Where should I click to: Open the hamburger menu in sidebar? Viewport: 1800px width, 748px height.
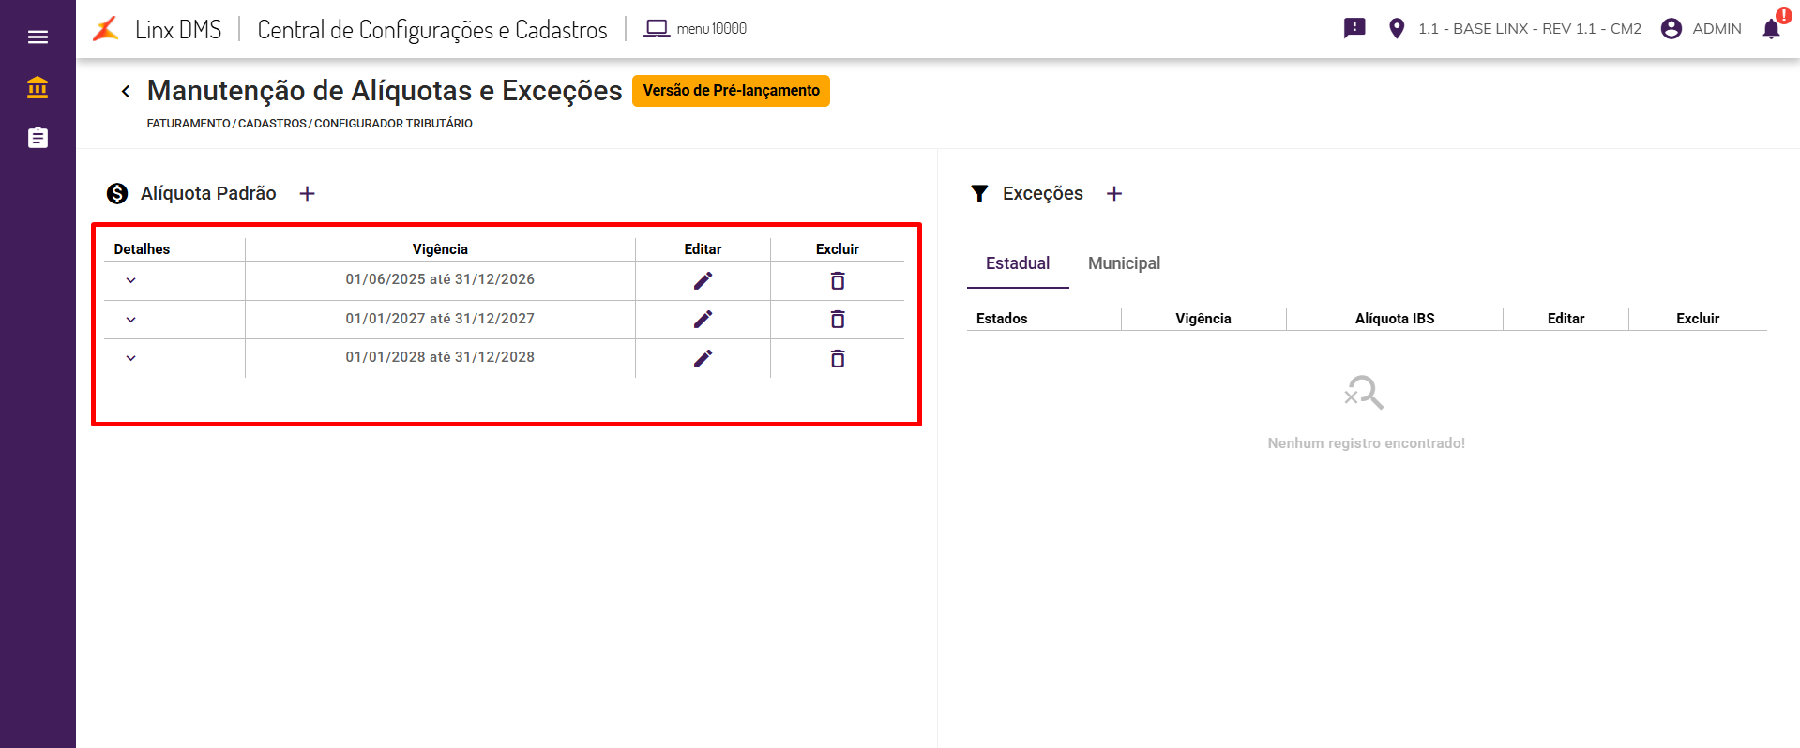point(38,37)
